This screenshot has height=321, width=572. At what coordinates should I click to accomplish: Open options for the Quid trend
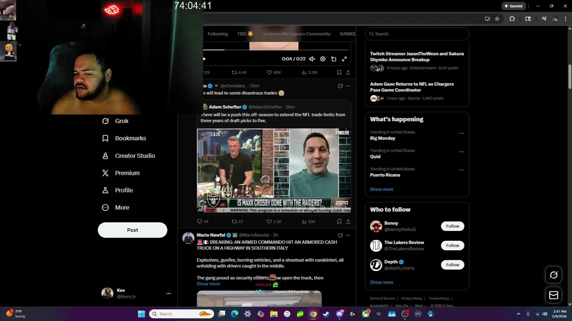[461, 152]
